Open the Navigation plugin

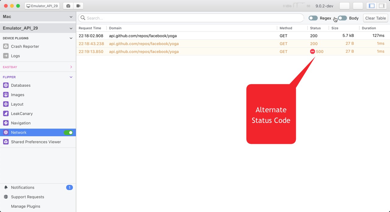pos(38,123)
